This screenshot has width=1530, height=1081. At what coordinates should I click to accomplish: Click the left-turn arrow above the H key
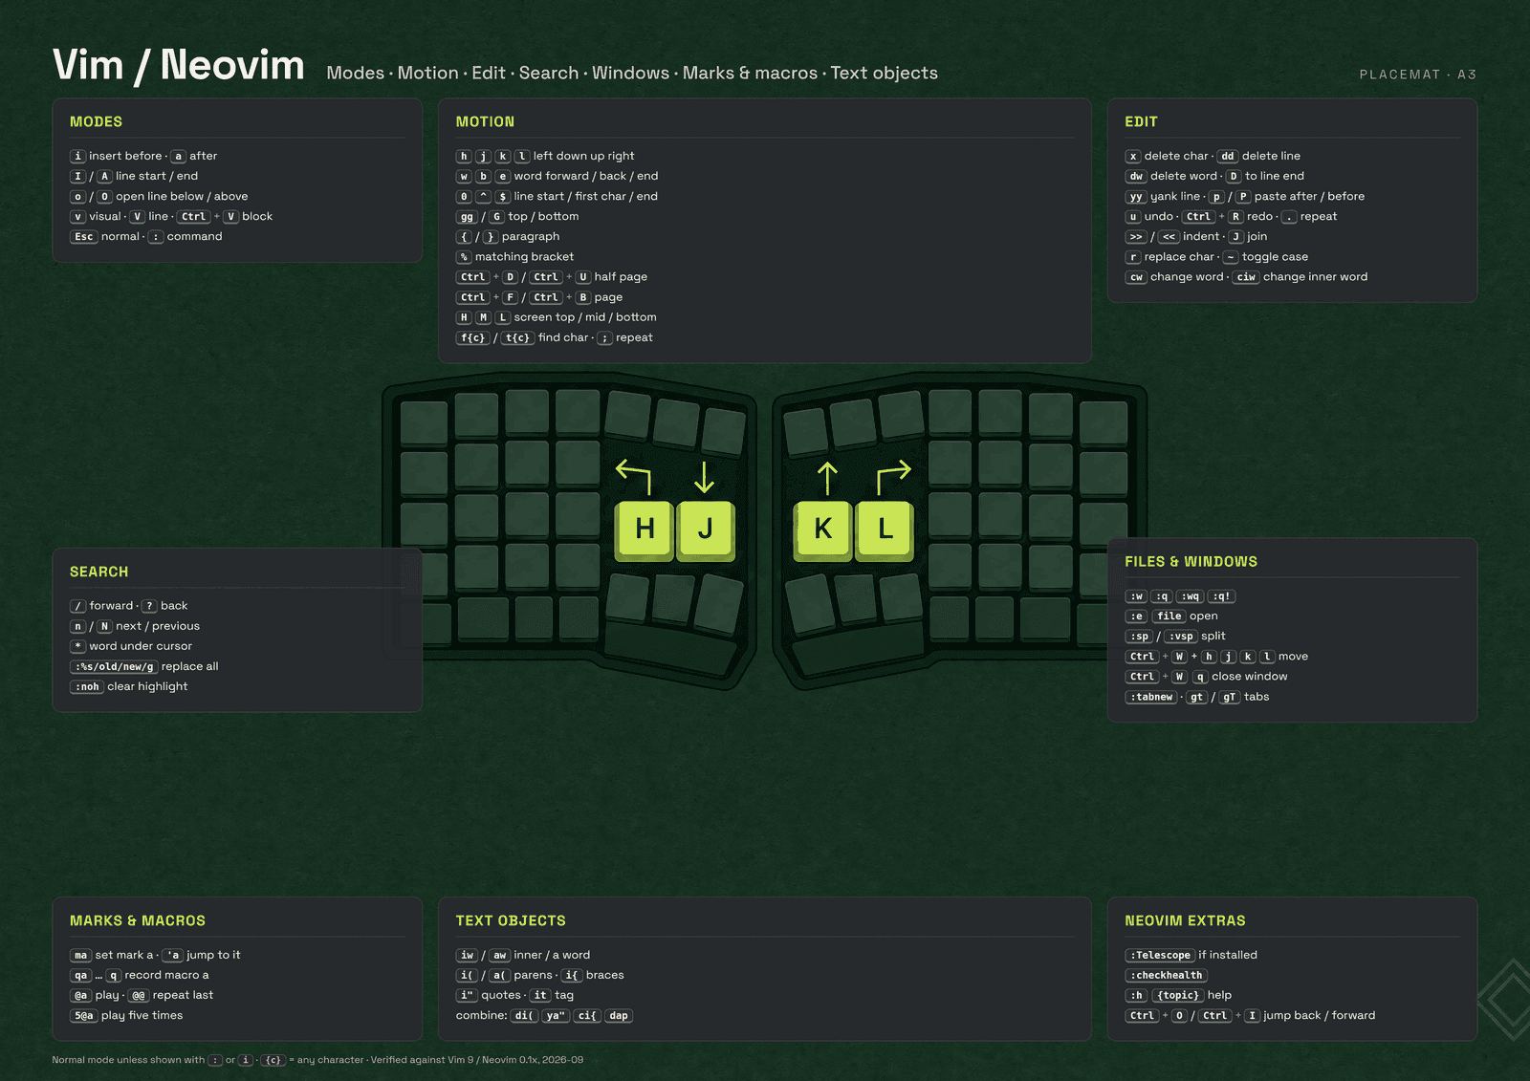coord(633,476)
